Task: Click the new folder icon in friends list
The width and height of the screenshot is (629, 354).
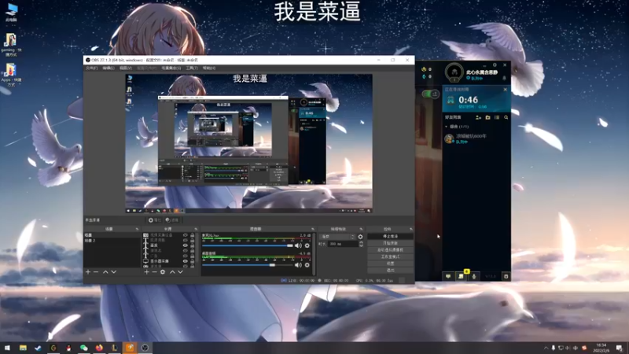Action: tap(487, 117)
